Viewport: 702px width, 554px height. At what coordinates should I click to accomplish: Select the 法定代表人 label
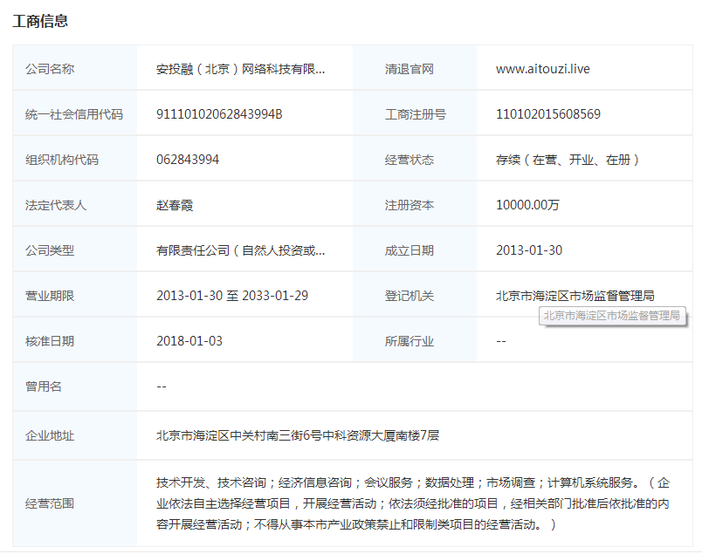[x=56, y=205]
